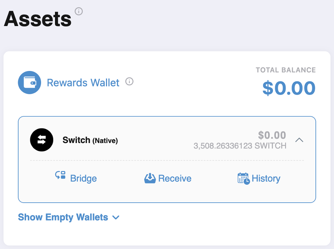Click the Receive inbox icon
Screen dimensions: 334x249
click(x=150, y=178)
